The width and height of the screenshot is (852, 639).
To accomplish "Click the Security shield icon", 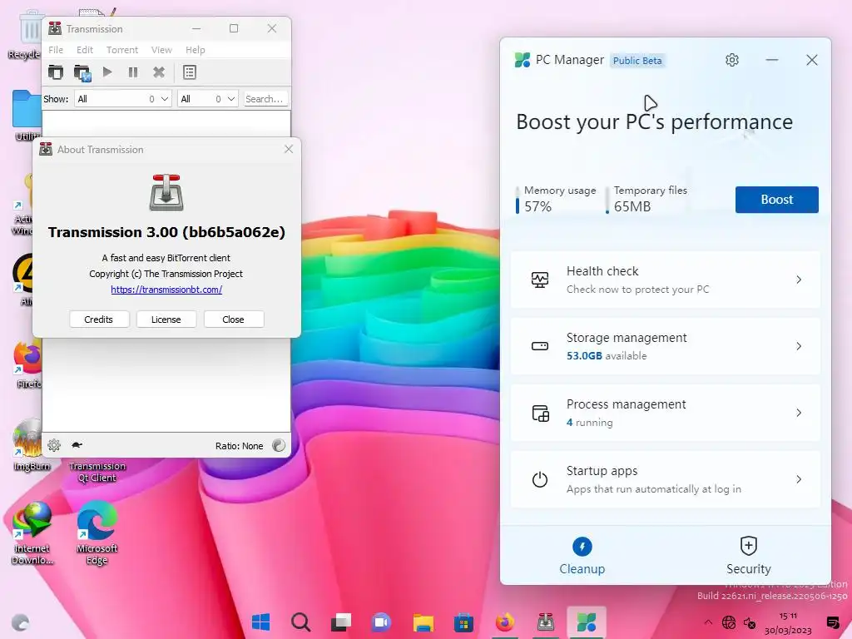I will point(748,546).
